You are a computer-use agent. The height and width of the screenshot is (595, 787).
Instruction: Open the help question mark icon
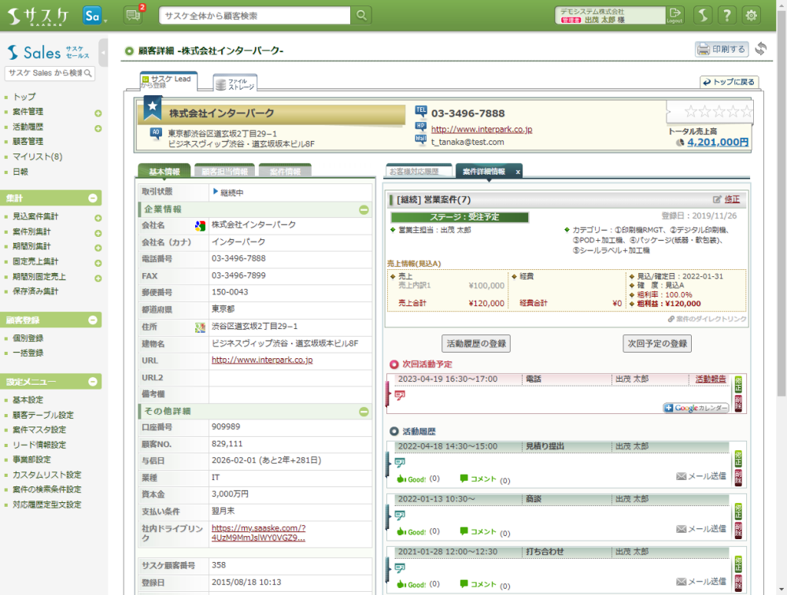click(x=727, y=15)
